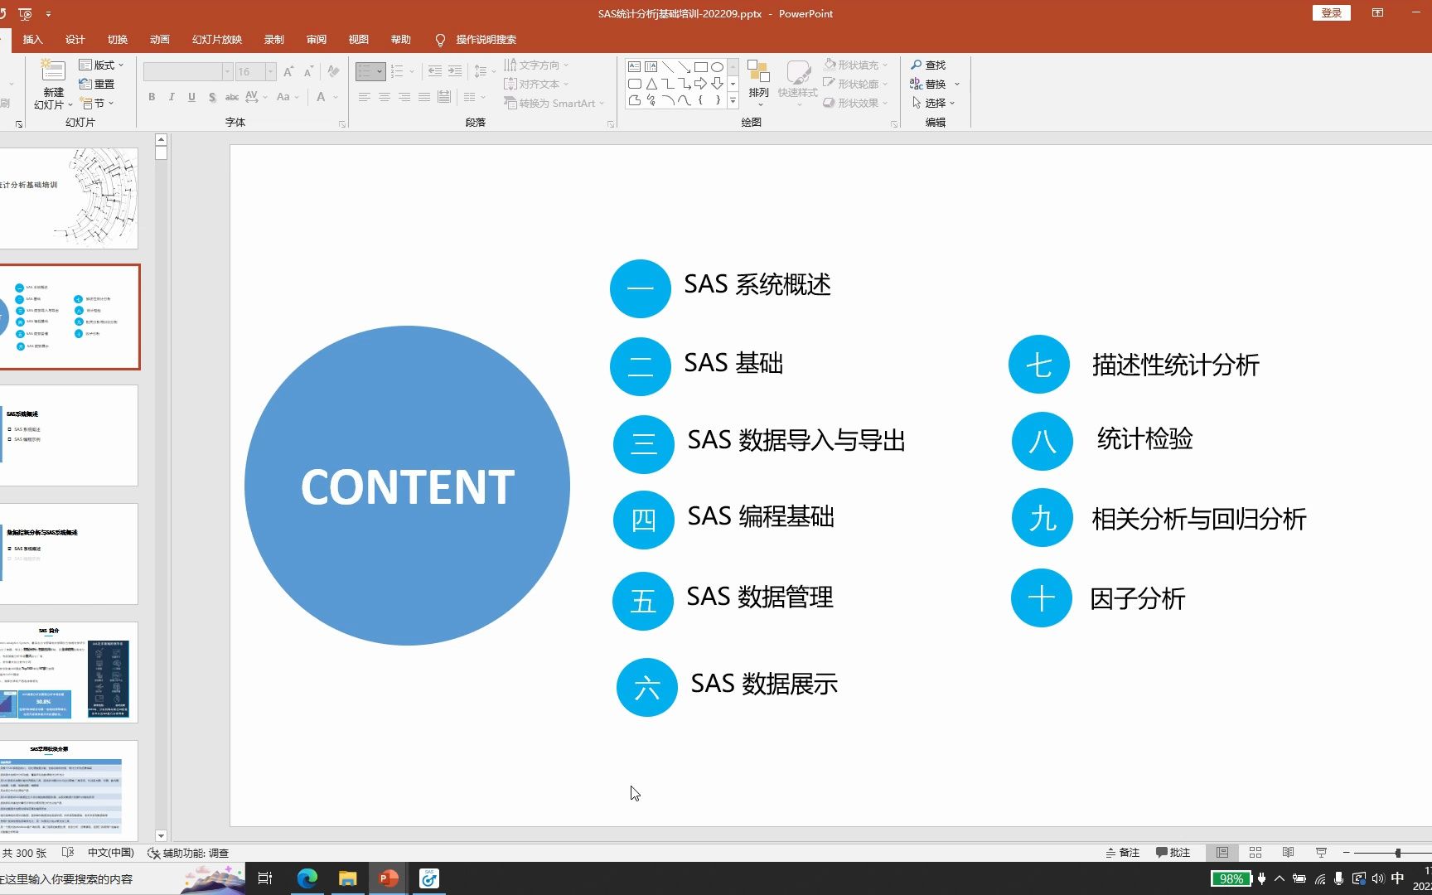Viewport: 1432px width, 895px height.
Task: Open the shapes gallery expander arrow
Action: point(733,100)
